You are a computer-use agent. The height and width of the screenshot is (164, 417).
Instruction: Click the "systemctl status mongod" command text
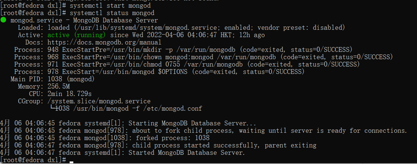coord(112,13)
